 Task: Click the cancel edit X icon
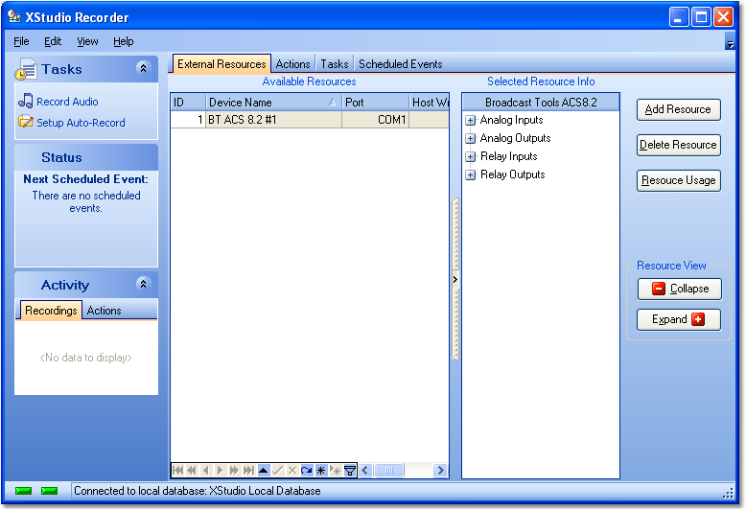point(292,471)
